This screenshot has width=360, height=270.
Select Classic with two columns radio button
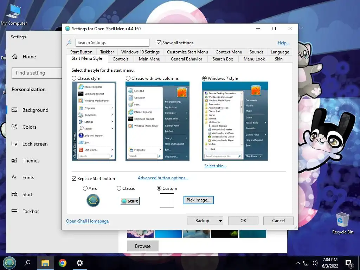click(x=128, y=78)
